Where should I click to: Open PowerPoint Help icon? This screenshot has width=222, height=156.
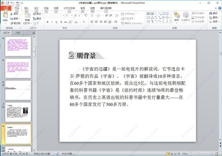[x=220, y=8]
